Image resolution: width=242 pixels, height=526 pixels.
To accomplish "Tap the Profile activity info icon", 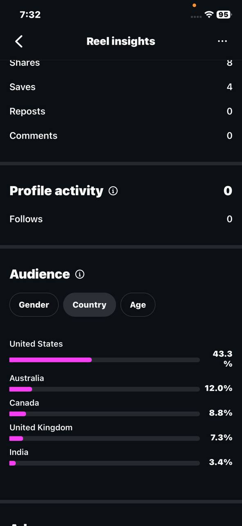I will tap(113, 190).
